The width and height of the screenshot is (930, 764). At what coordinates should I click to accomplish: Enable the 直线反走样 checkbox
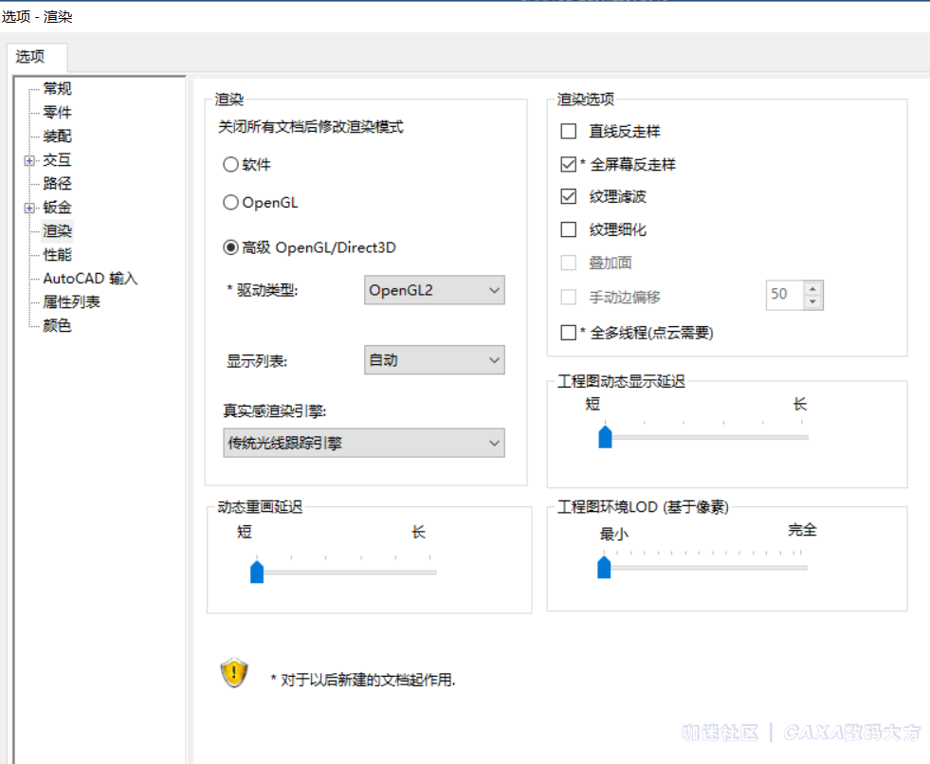(x=568, y=131)
